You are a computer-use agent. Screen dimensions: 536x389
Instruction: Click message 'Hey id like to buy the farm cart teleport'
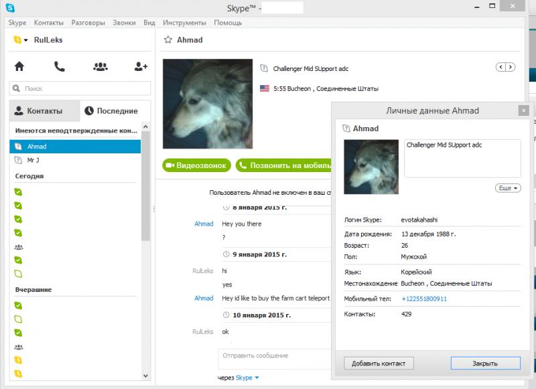point(276,298)
